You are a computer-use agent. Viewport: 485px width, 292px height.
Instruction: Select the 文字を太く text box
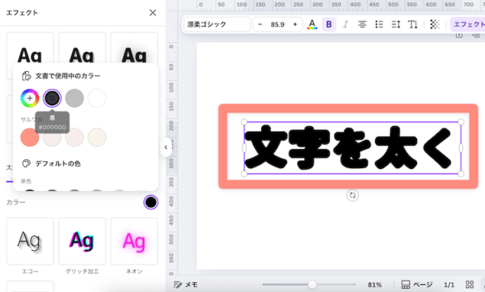[352, 148]
